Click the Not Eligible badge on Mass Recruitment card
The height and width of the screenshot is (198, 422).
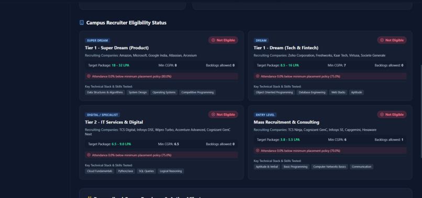click(x=392, y=115)
